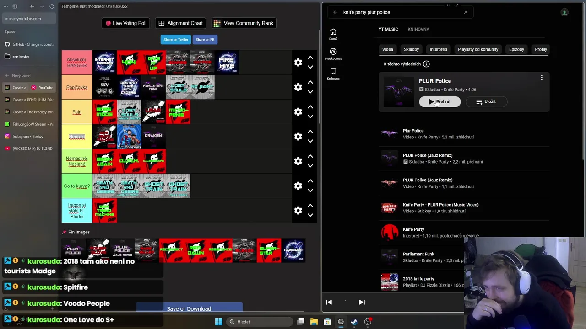Toggle the Zen browser sidebar panel icon

pyautogui.click(x=15, y=6)
